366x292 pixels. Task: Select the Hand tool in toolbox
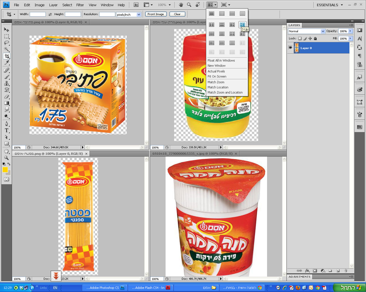coord(7,151)
